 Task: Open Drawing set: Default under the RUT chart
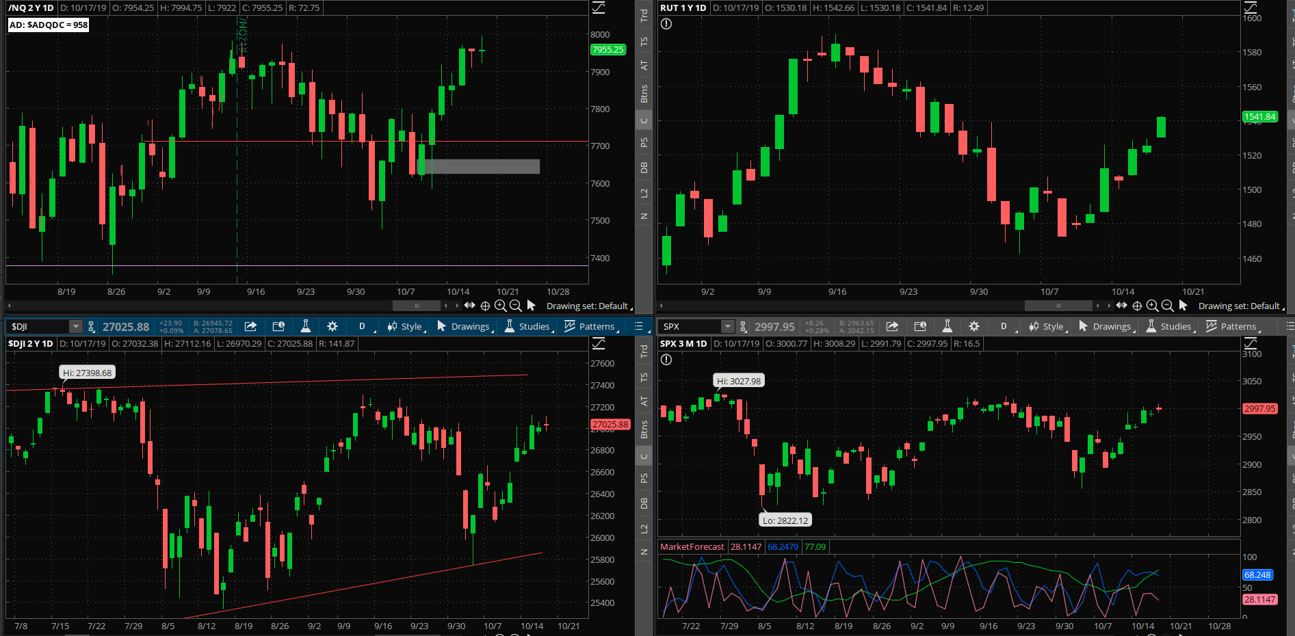click(1241, 306)
